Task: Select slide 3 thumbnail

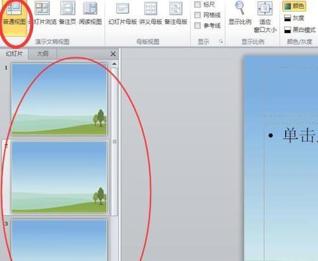Action: (59, 240)
